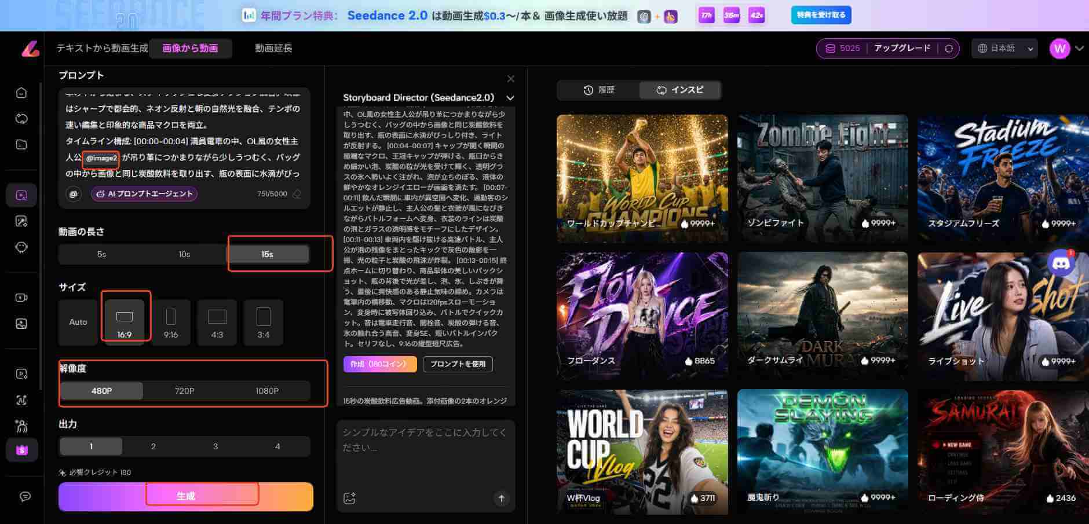Click the 5025 credits coin counter
Screen dimensions: 1089x524
pyautogui.click(x=843, y=49)
